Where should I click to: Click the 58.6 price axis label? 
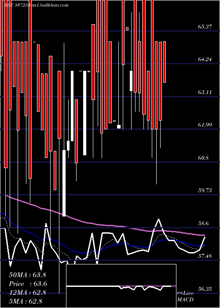pyautogui.click(x=203, y=223)
